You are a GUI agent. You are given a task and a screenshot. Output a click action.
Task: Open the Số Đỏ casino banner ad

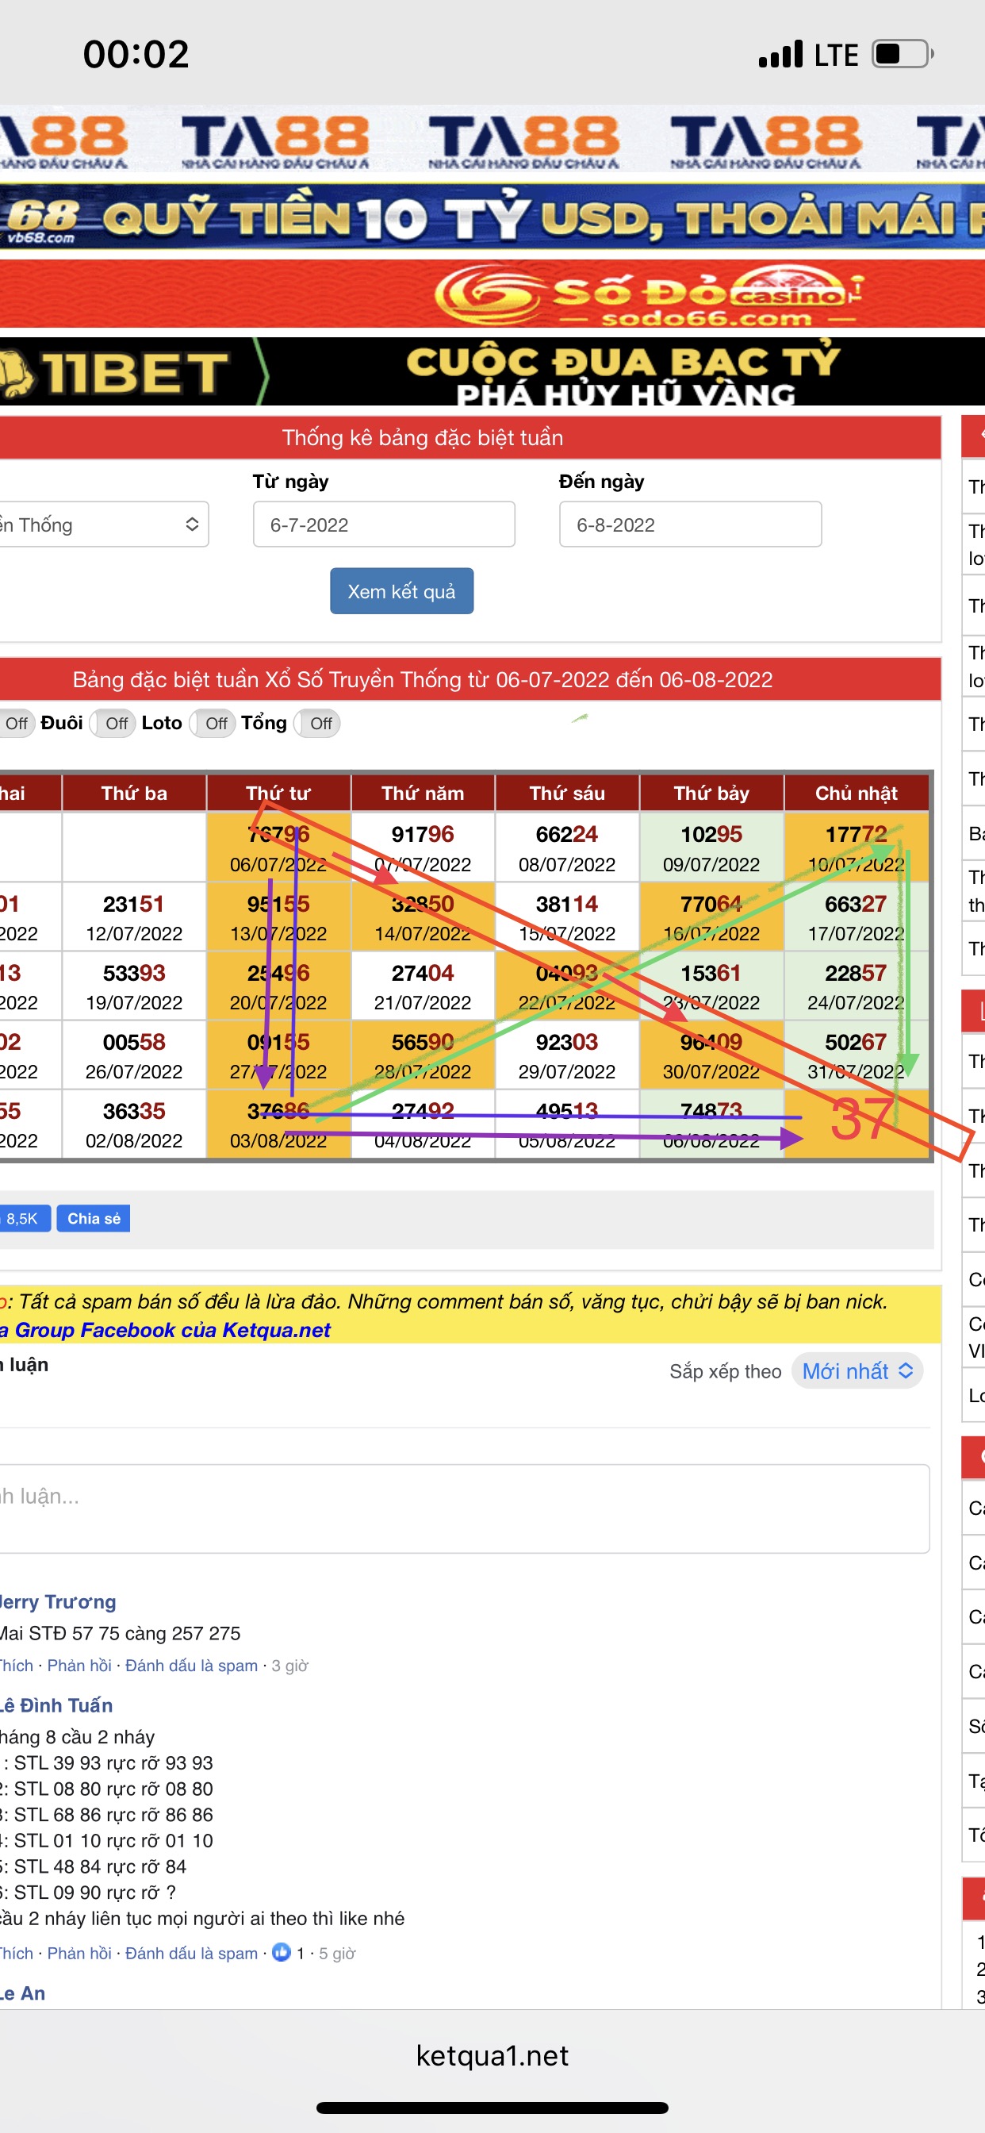click(x=492, y=294)
